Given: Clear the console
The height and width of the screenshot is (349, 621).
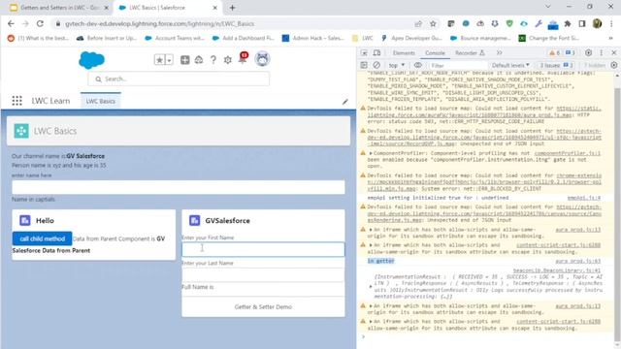Looking at the screenshot, I should click(x=376, y=65).
